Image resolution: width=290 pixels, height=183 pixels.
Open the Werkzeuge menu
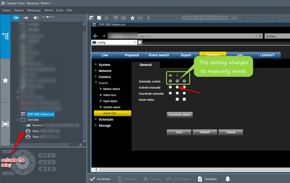tap(34, 10)
